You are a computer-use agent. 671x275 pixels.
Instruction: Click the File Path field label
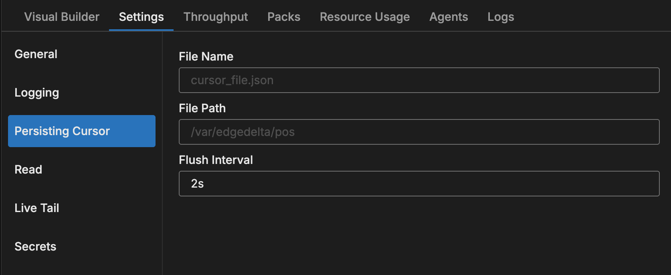click(x=202, y=108)
